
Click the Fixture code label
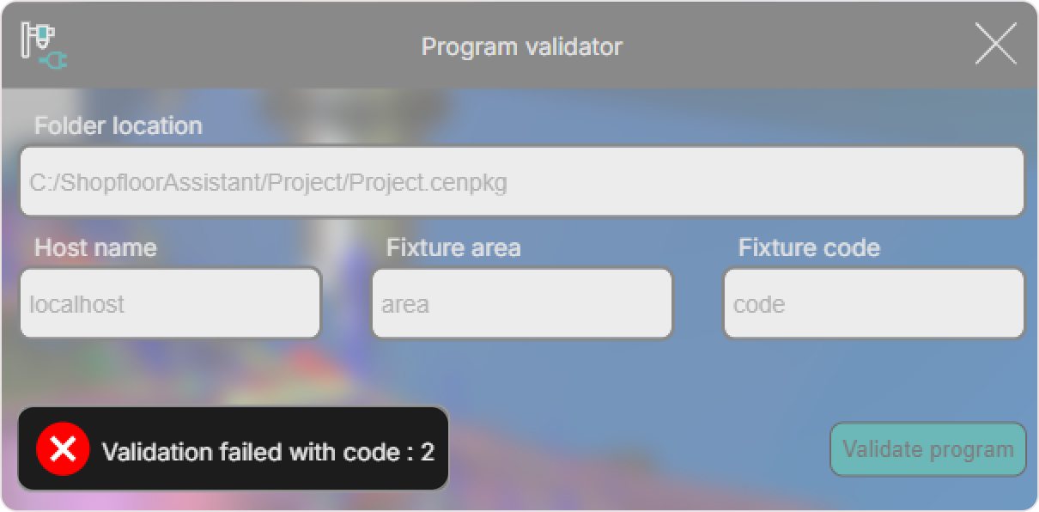[x=809, y=248]
